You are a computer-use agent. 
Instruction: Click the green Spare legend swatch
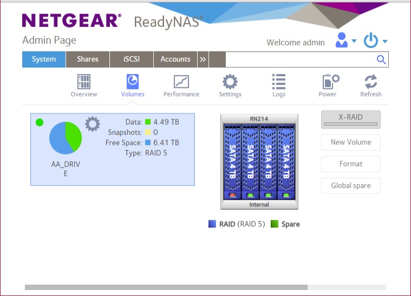[274, 224]
